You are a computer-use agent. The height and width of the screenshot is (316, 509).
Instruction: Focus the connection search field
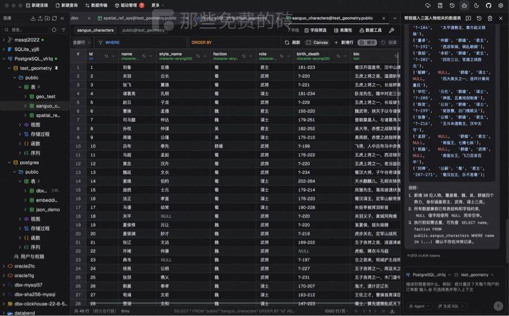click(x=25, y=30)
